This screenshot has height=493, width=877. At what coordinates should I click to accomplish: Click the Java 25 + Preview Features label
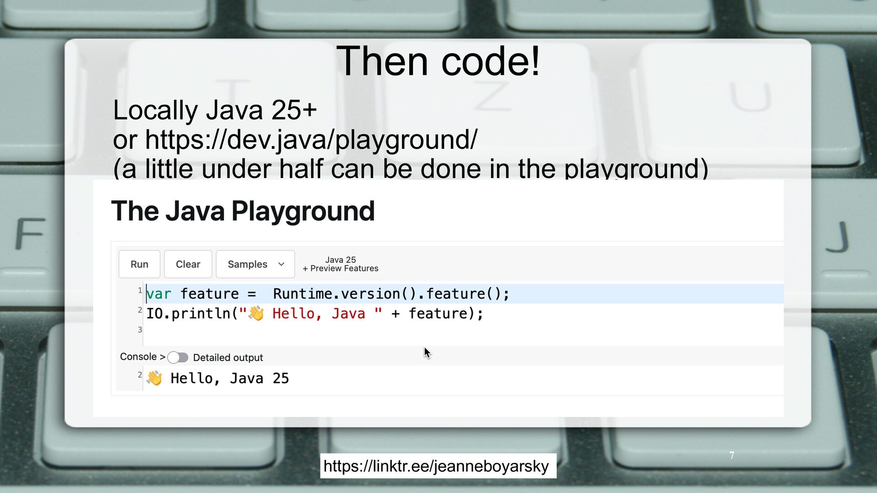341,264
